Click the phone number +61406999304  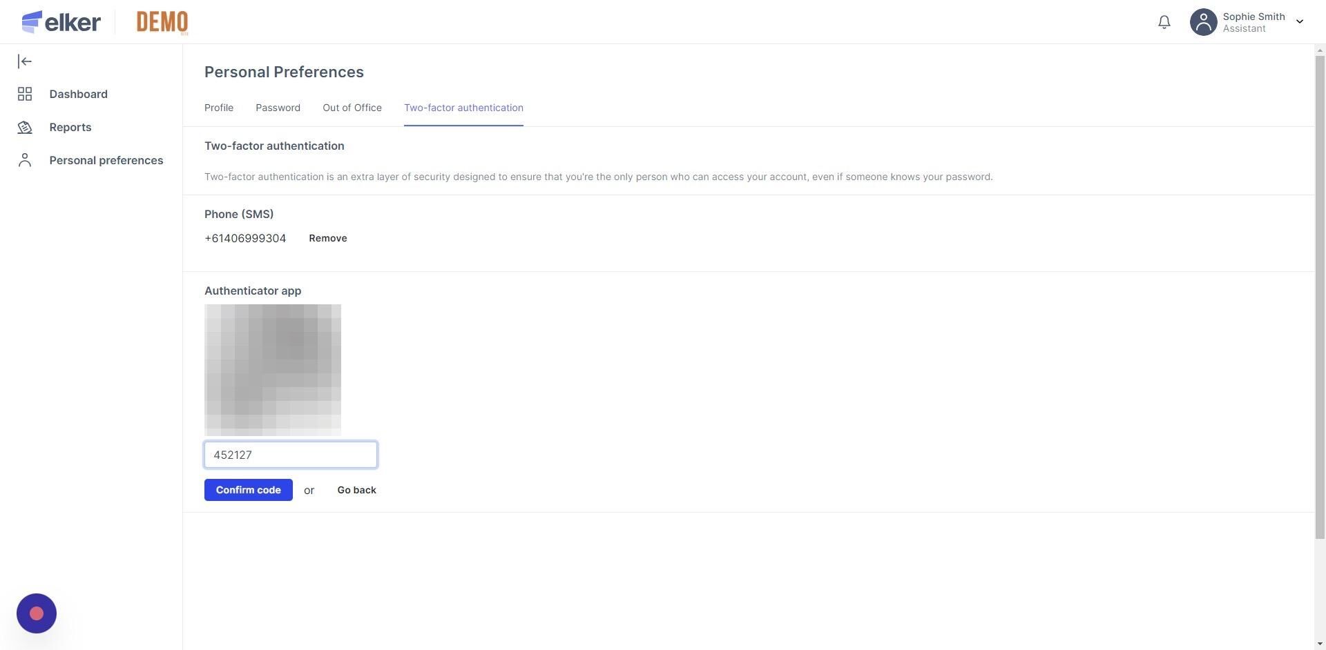coord(245,238)
